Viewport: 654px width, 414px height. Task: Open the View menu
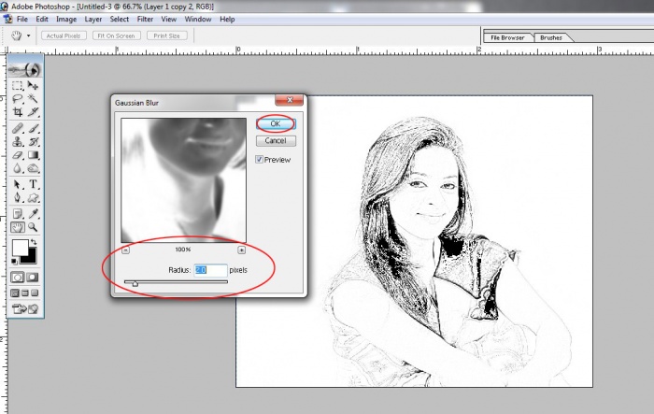pyautogui.click(x=169, y=20)
